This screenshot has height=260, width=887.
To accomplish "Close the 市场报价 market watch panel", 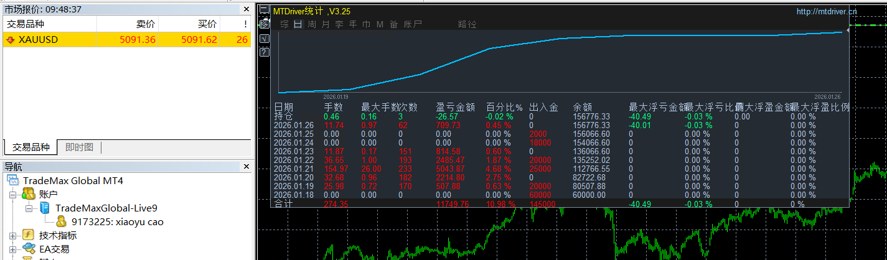I will tap(246, 9).
